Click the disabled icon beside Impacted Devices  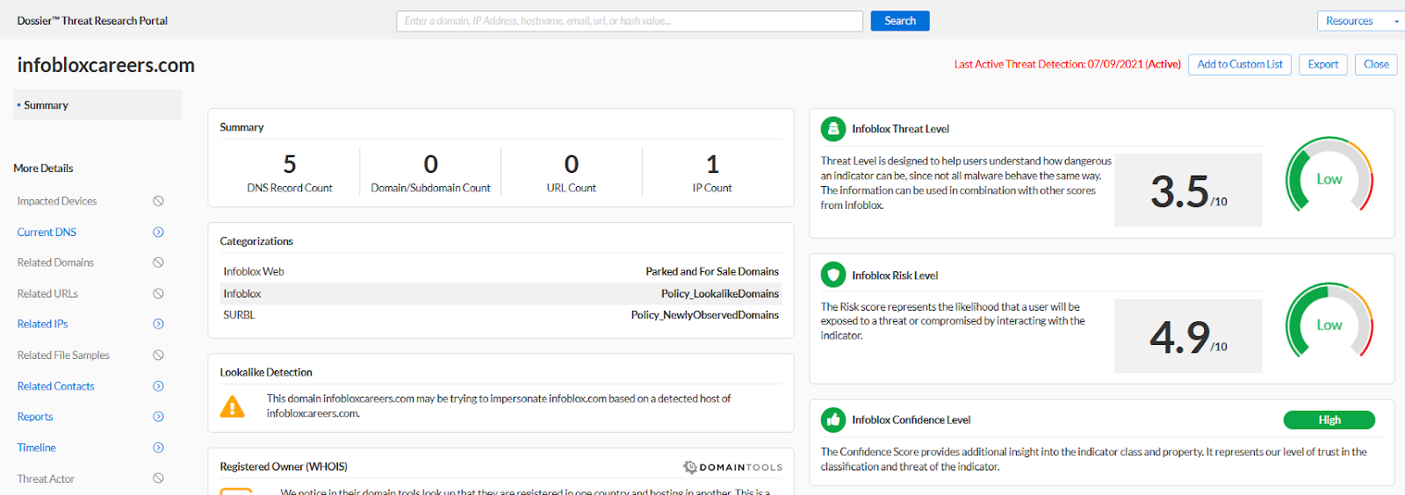(x=158, y=201)
